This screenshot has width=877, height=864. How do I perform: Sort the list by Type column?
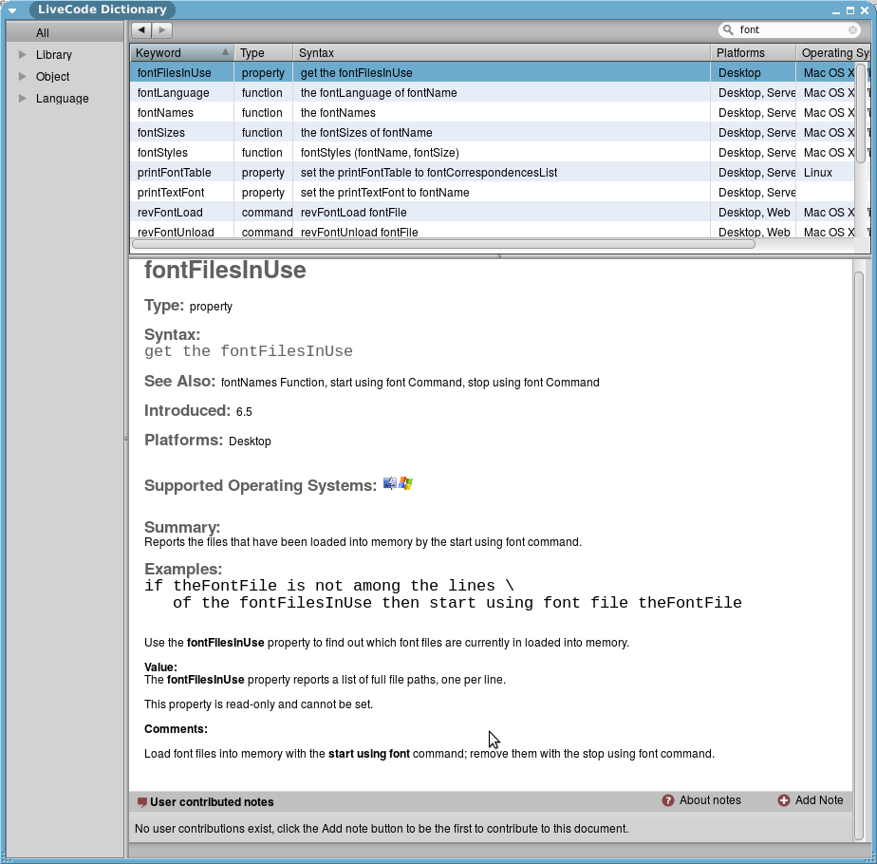[261, 53]
